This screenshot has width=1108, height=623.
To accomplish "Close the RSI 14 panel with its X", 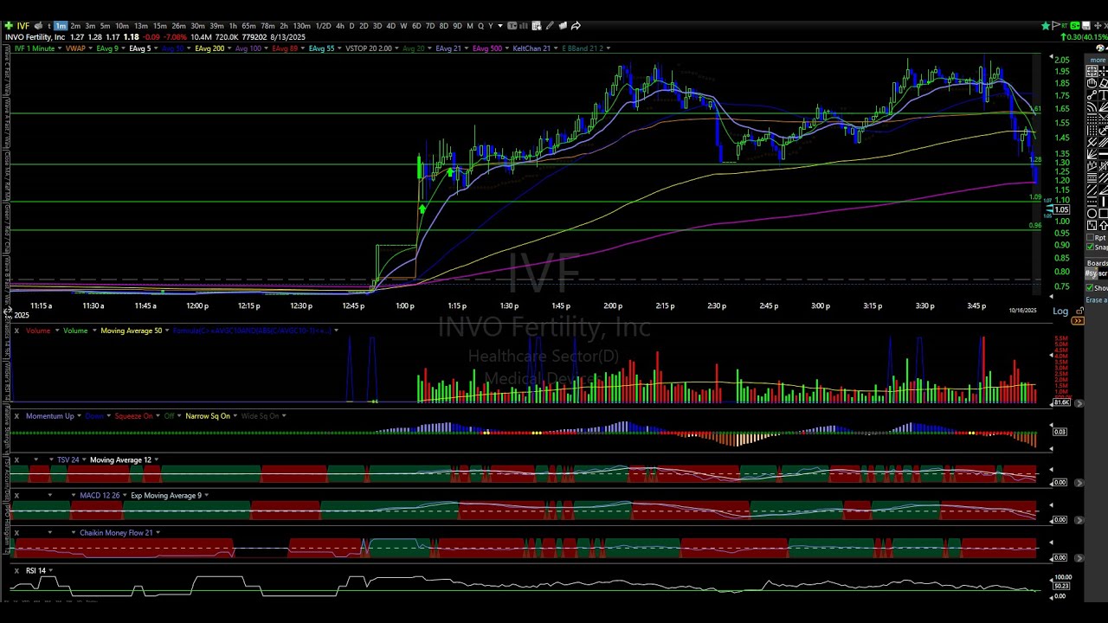I will (x=15, y=570).
